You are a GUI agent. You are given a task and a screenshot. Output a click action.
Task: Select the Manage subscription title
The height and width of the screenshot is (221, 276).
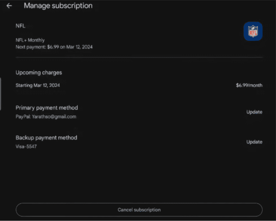[x=58, y=6]
